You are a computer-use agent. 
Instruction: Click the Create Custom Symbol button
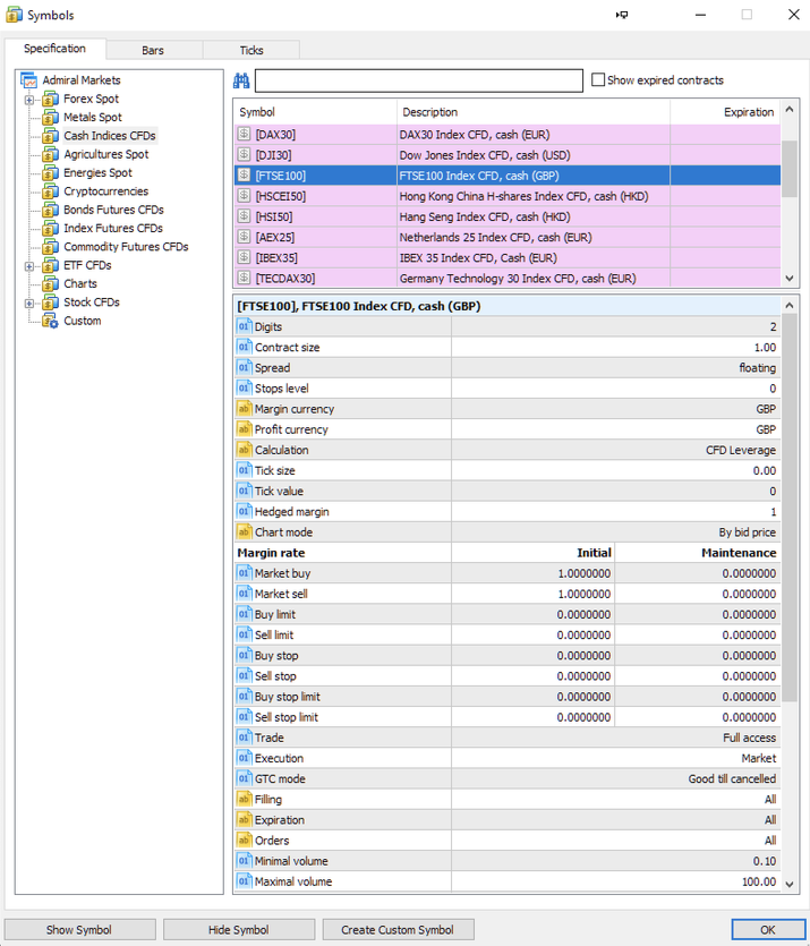398,930
